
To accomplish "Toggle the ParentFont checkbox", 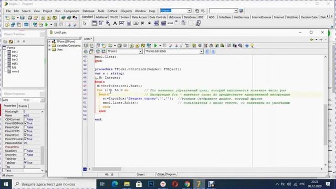I will (x=25, y=135).
